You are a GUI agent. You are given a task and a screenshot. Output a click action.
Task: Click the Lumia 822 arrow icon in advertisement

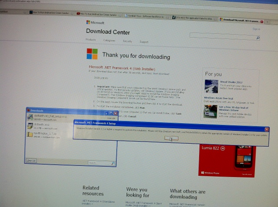pyautogui.click(x=223, y=148)
